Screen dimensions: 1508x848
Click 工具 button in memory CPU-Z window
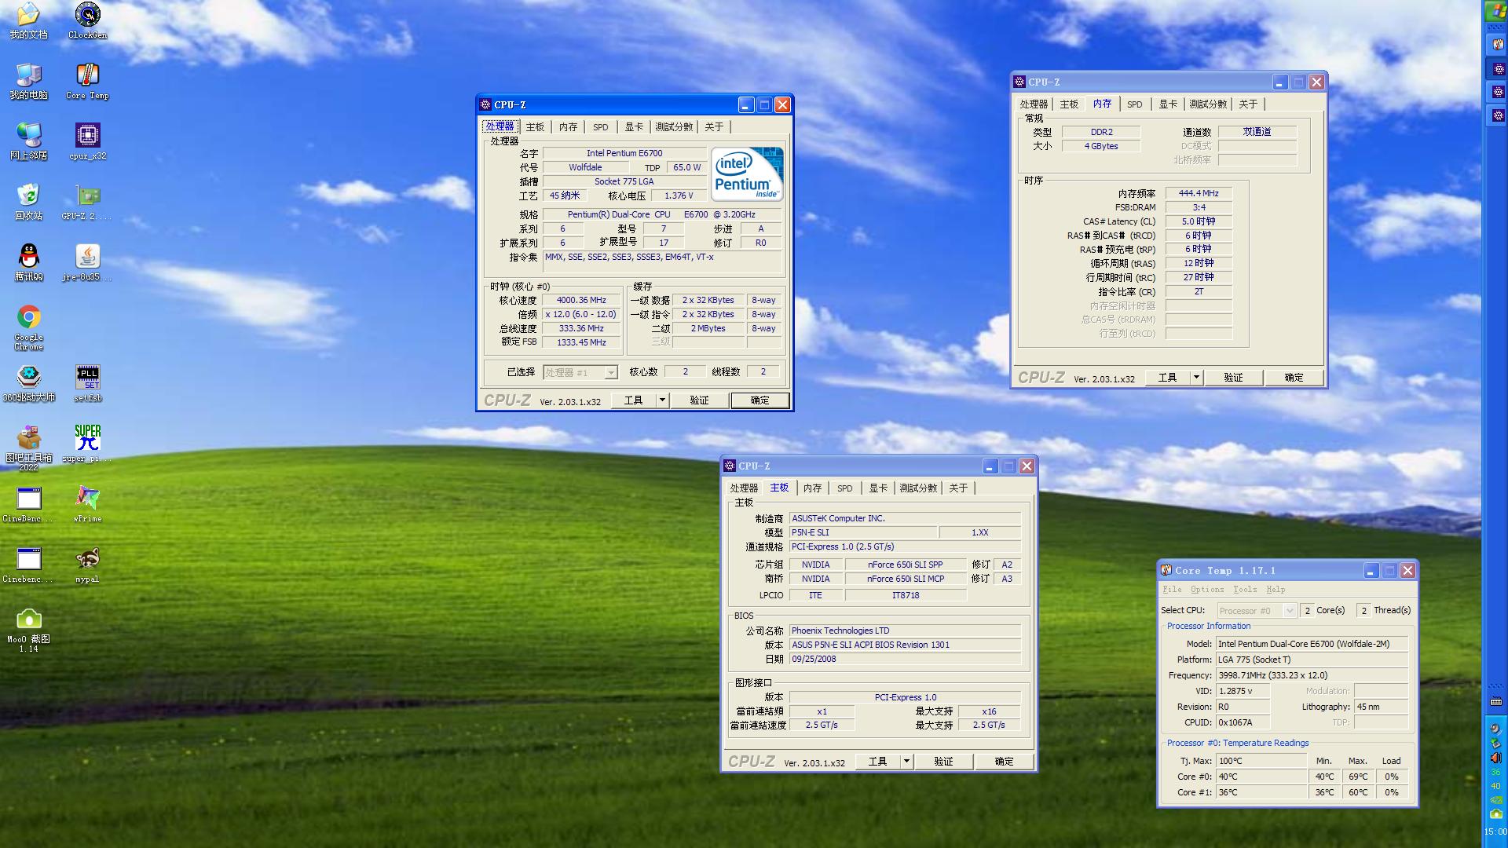[x=1167, y=378]
